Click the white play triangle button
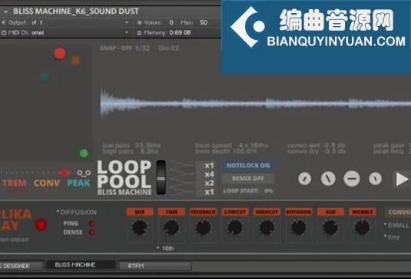 402,179
